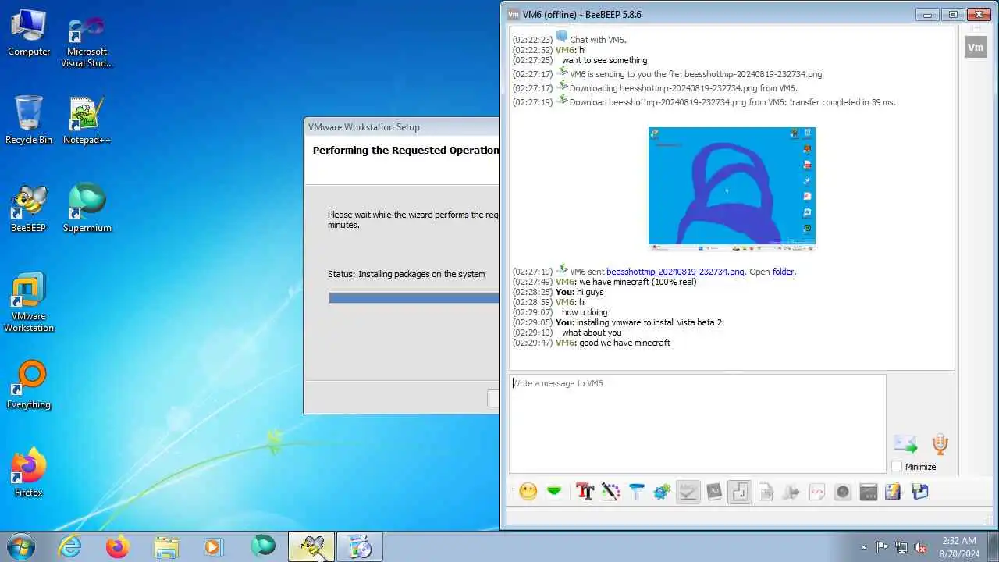
Task: Open the VMware Workstation desktop shortcut
Action: coord(29,302)
